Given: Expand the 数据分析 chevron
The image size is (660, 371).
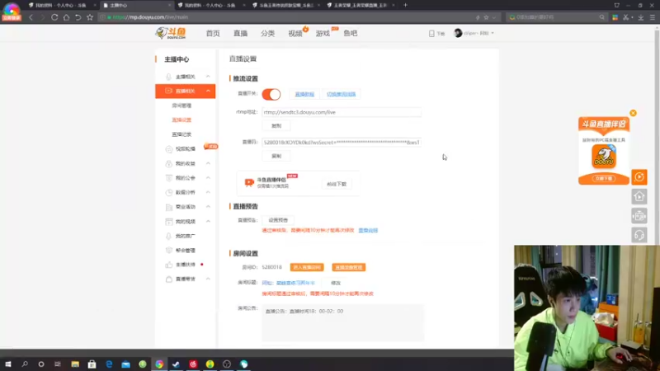Looking at the screenshot, I should 208,192.
